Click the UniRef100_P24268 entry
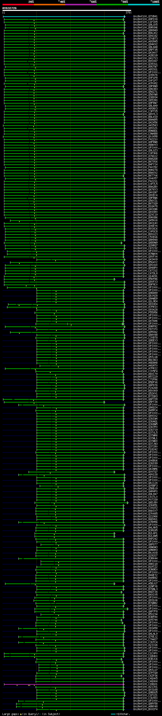The height and width of the screenshot is (716, 162). tap(145, 388)
